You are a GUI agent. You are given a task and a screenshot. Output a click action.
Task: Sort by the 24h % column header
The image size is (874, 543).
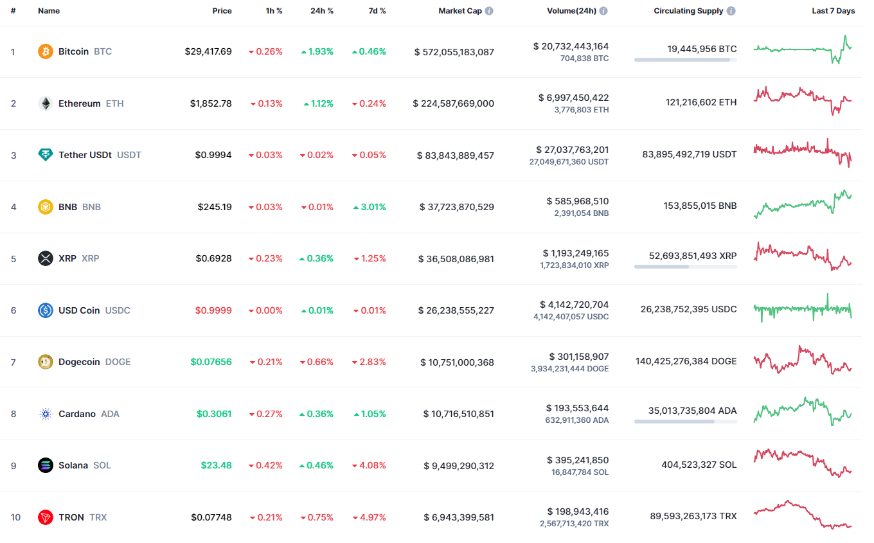pyautogui.click(x=321, y=10)
